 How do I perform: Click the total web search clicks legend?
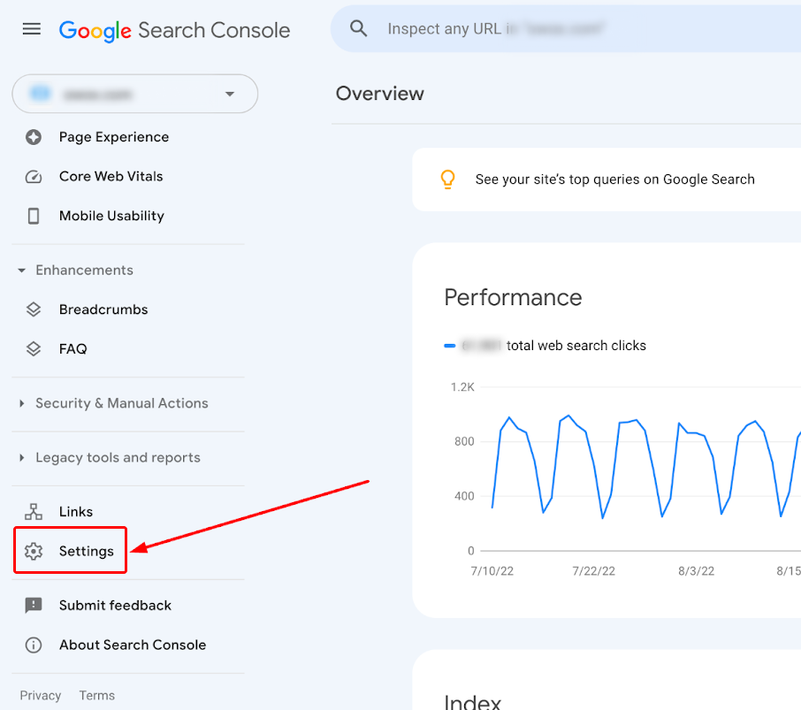click(545, 346)
